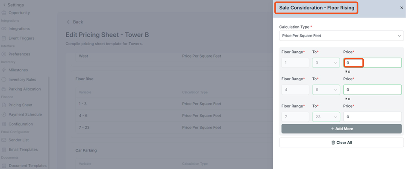Open the To dropdown showing 3
This screenshot has height=169, width=406.
pos(326,63)
